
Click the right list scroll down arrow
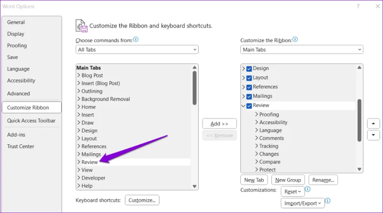(360, 169)
